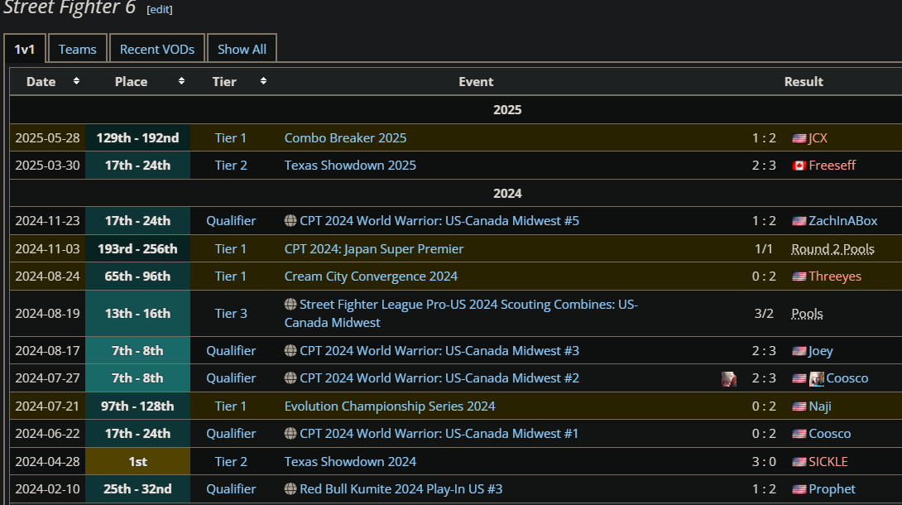This screenshot has height=505, width=902.
Task: Click the US flag next to JCX
Action: click(x=799, y=138)
